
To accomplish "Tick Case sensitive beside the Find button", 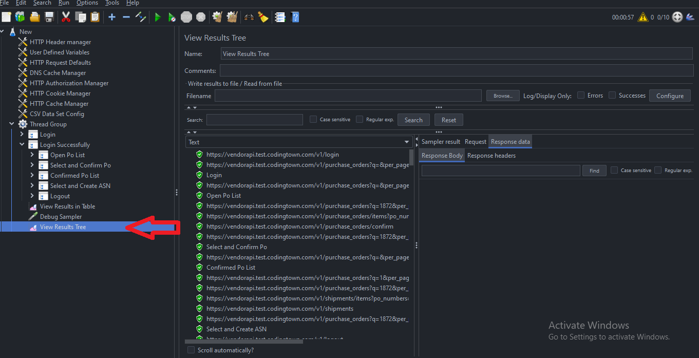I will [614, 170].
